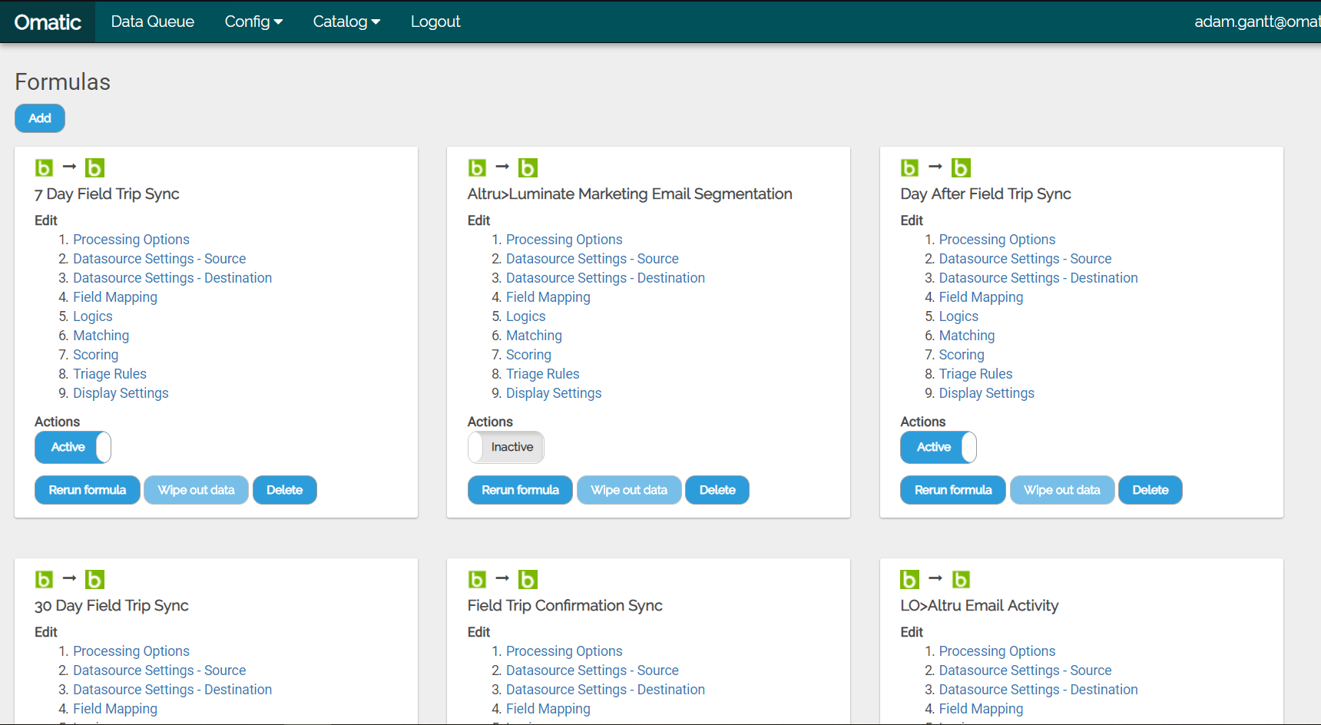
Task: Click the adam.gantt account email in header
Action: 1257,22
